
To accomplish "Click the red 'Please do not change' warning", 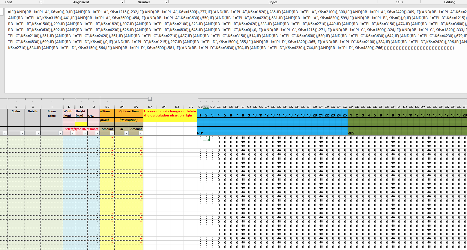I will [x=170, y=113].
